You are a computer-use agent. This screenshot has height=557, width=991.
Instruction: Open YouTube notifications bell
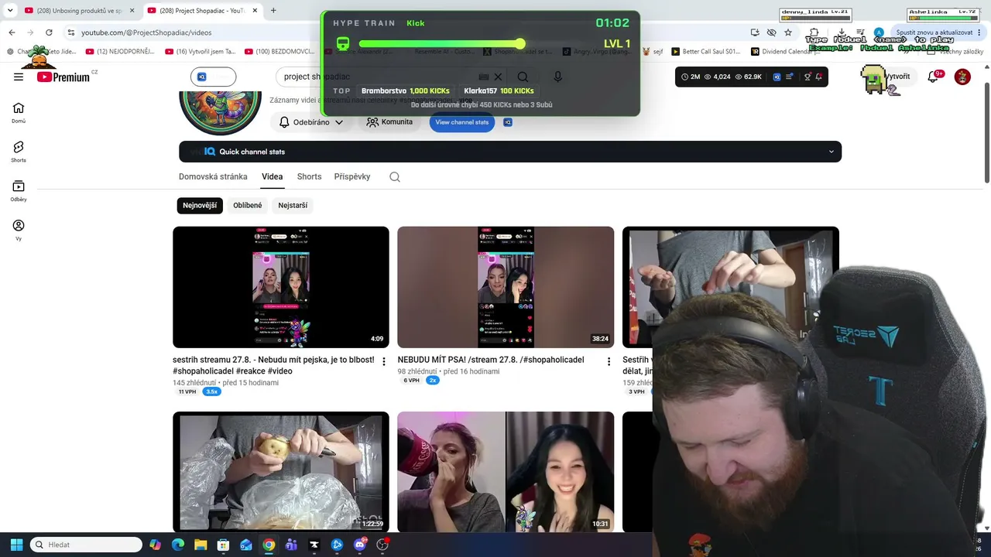934,77
